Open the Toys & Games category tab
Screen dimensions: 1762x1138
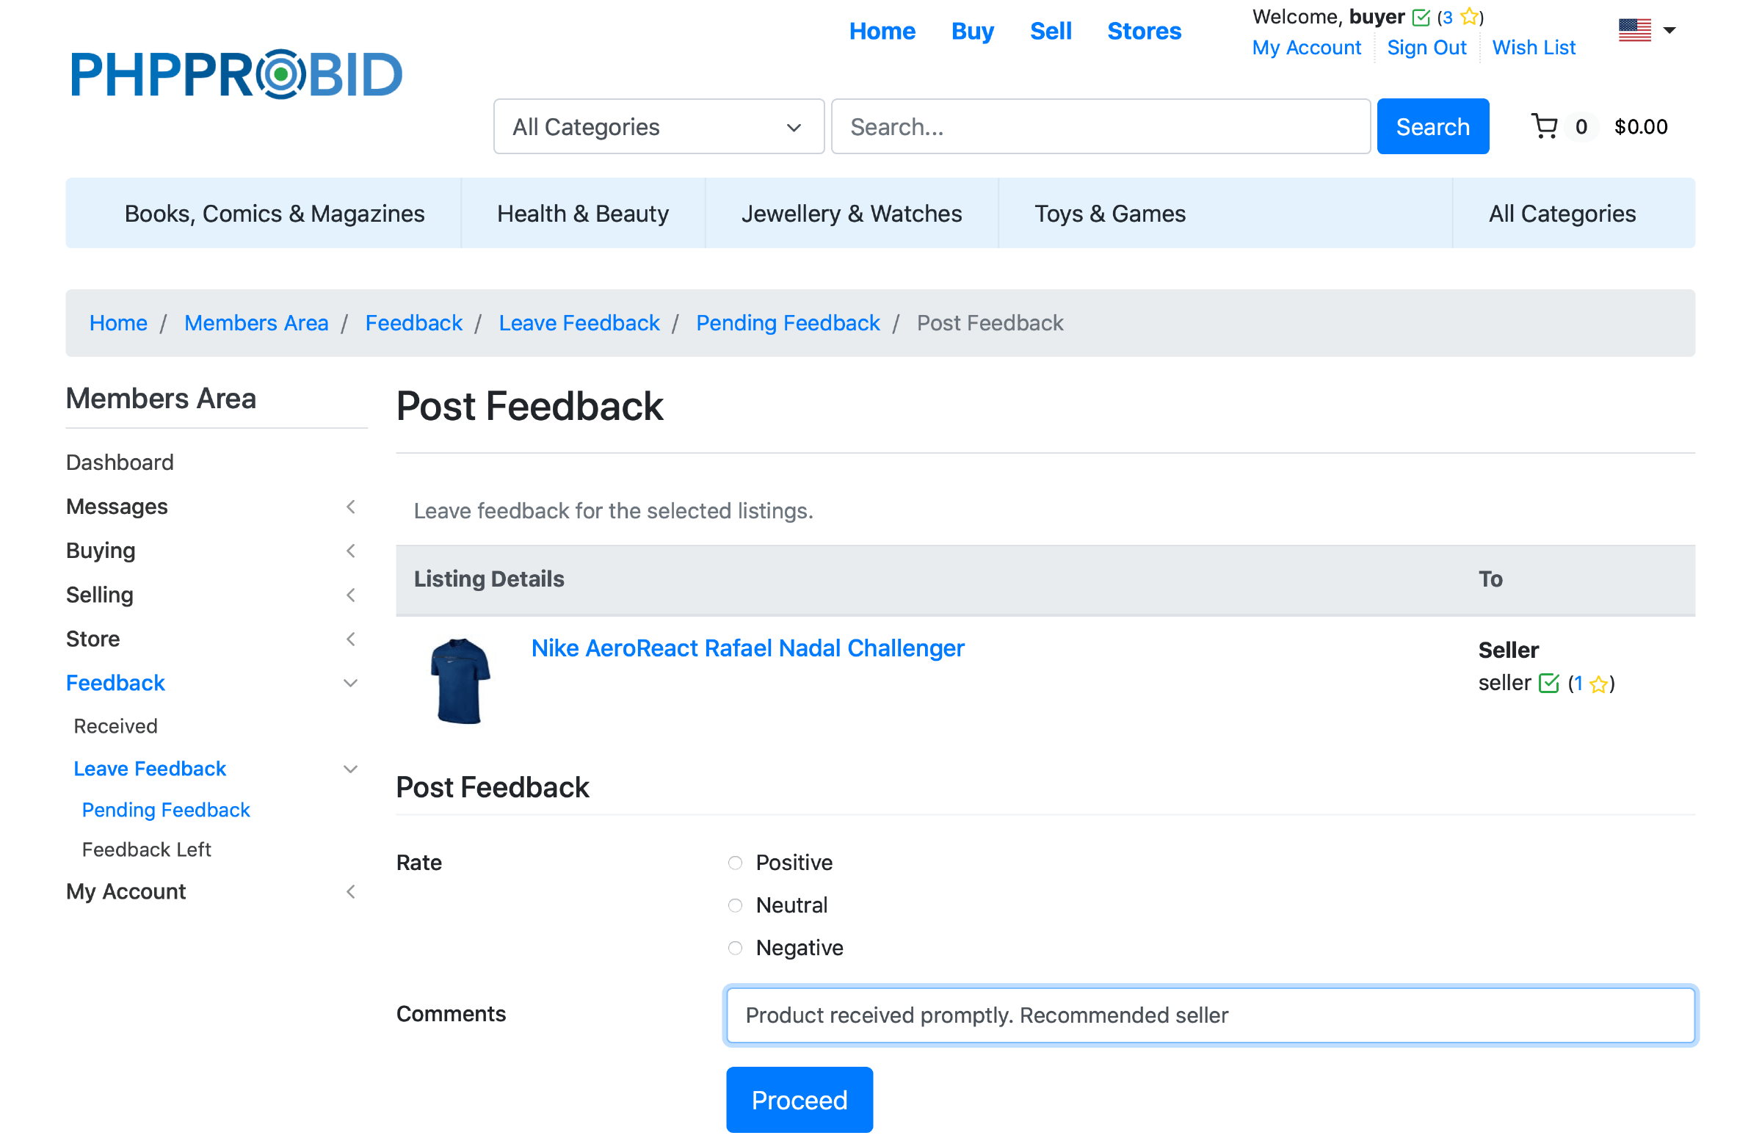coord(1109,214)
